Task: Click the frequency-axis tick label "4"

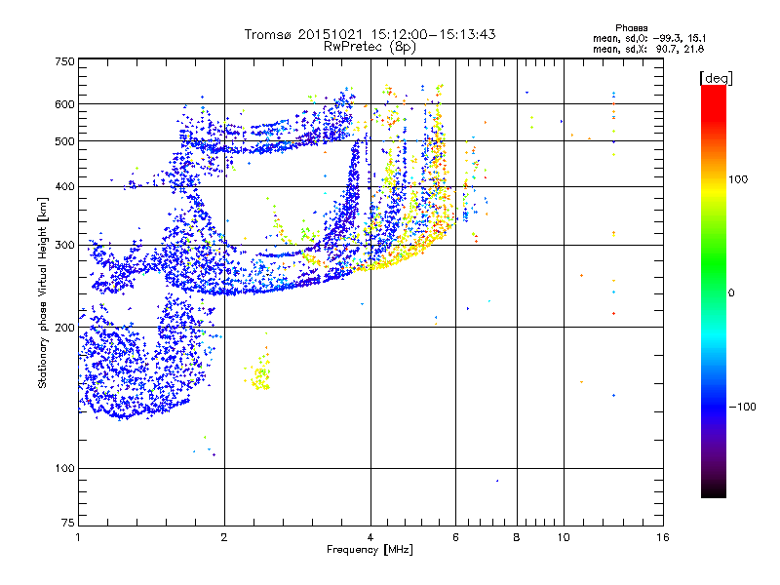Action: click(370, 537)
